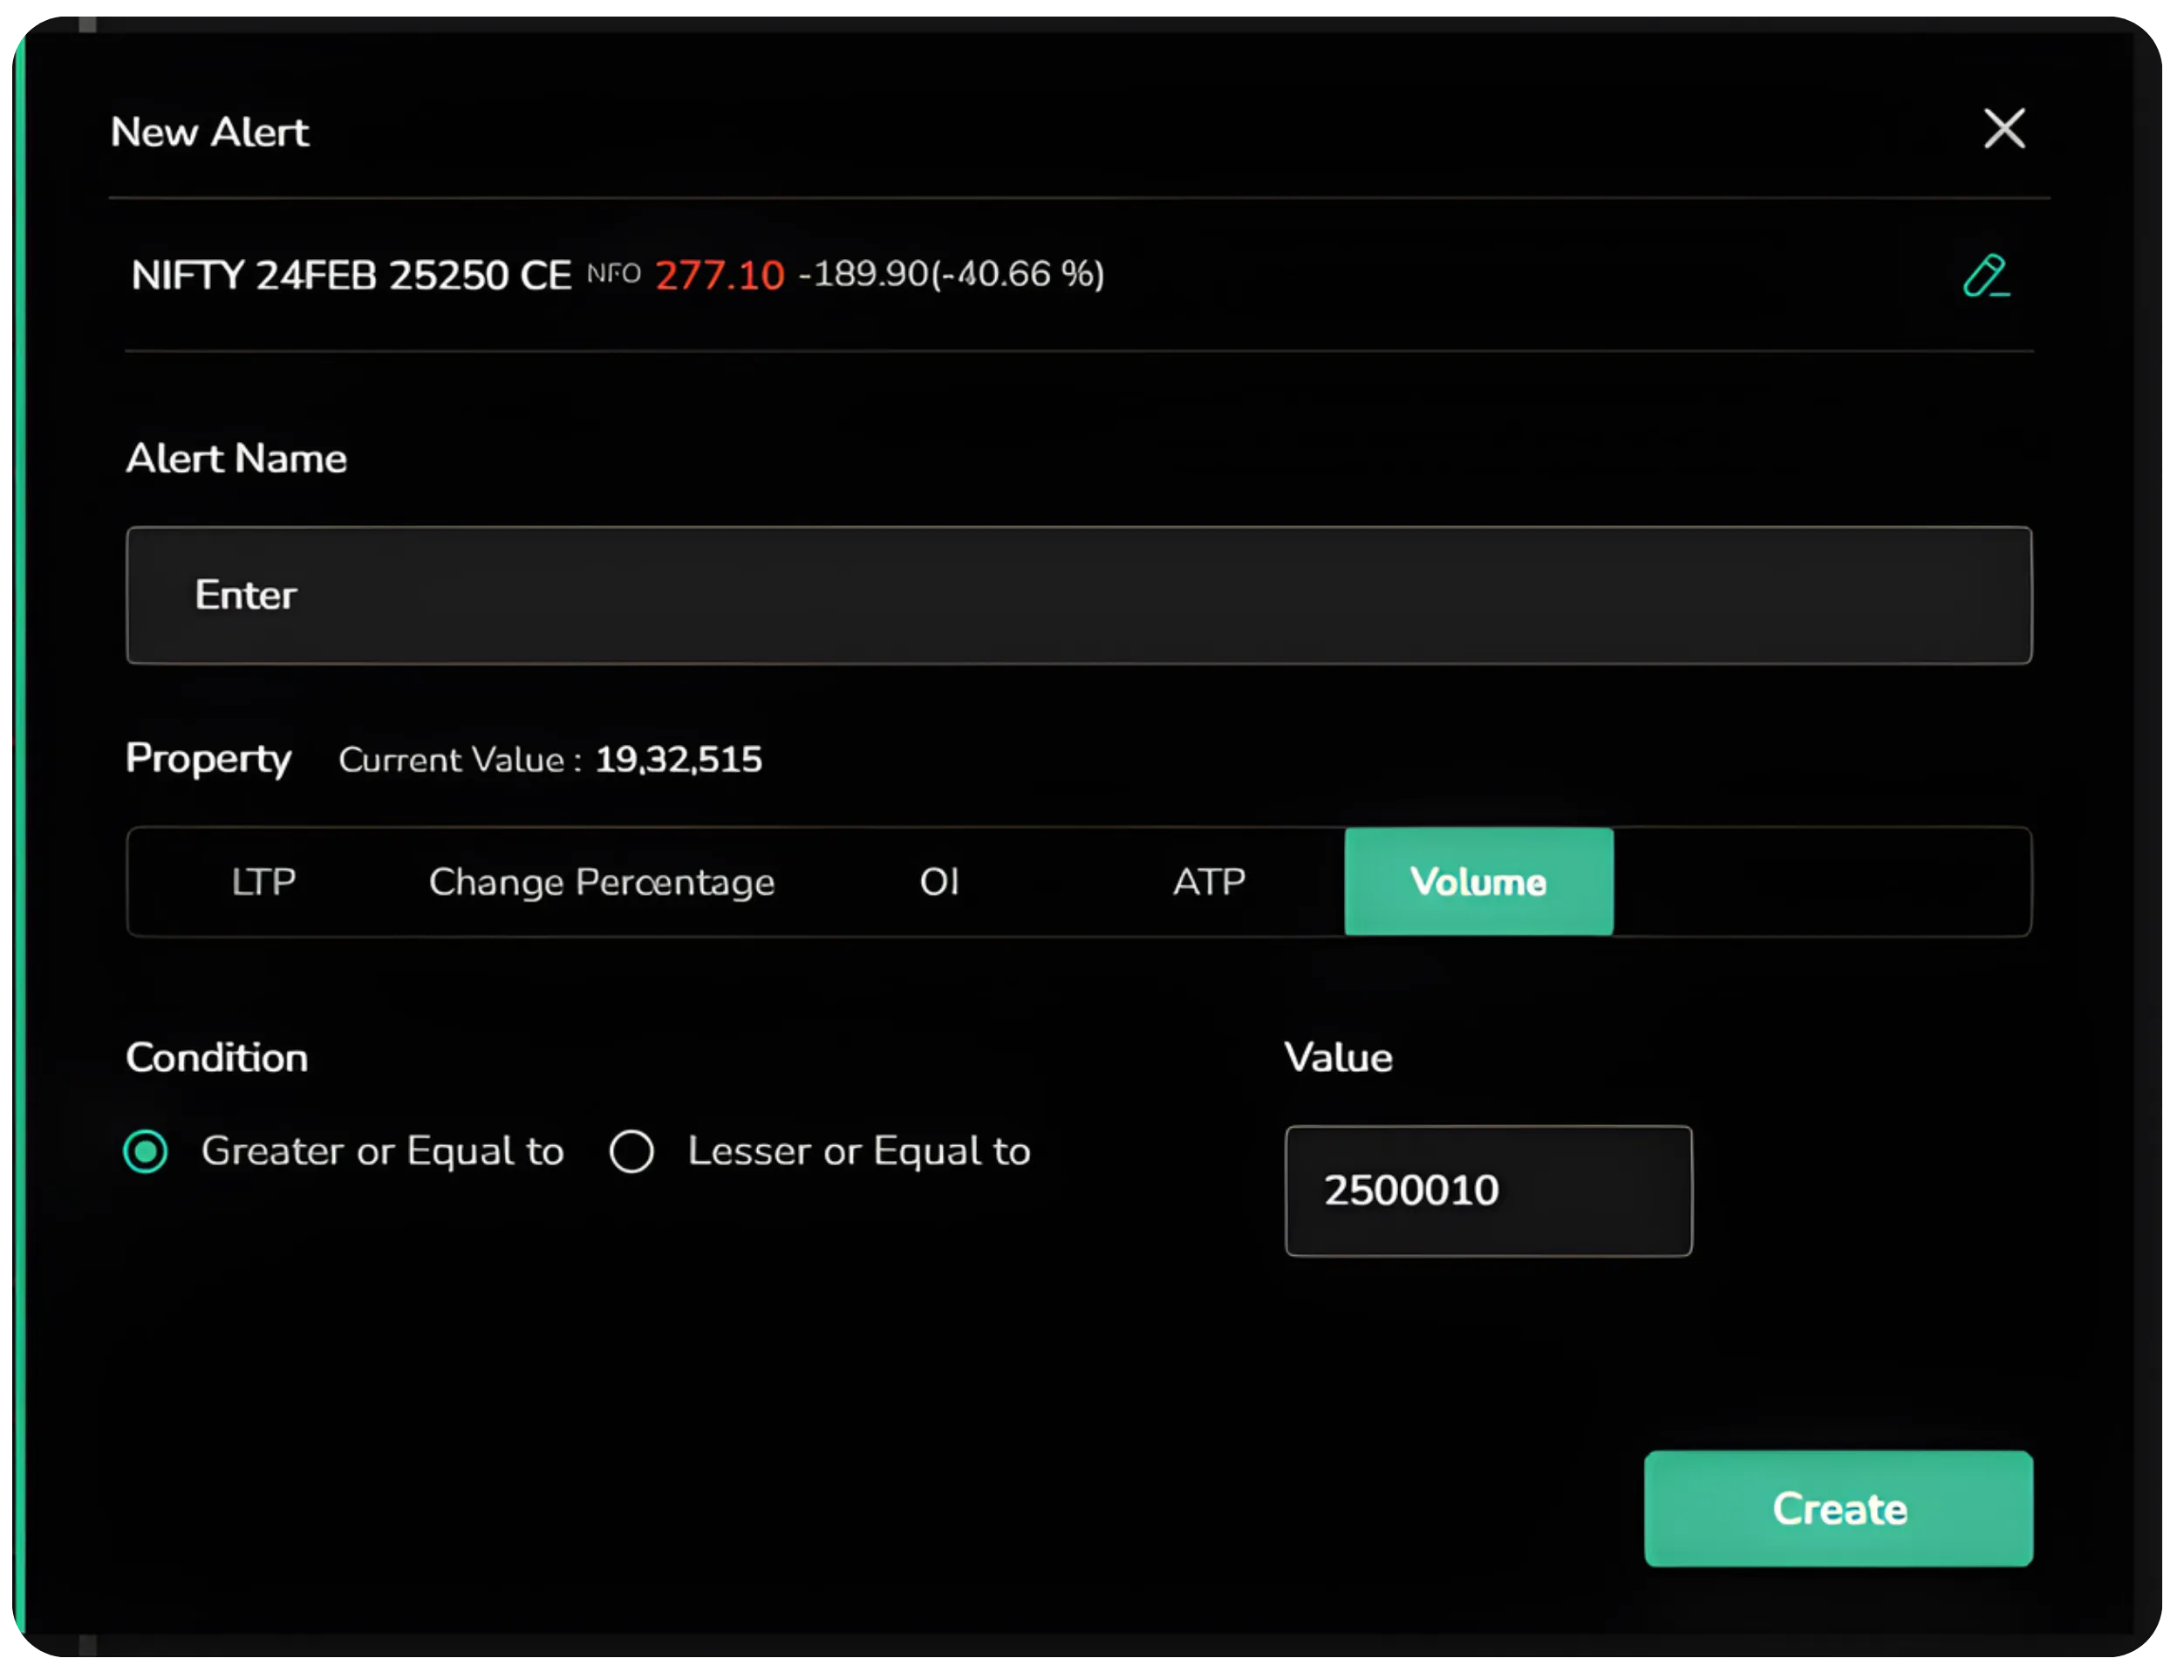
Task: Click the Create button
Action: [1839, 1510]
